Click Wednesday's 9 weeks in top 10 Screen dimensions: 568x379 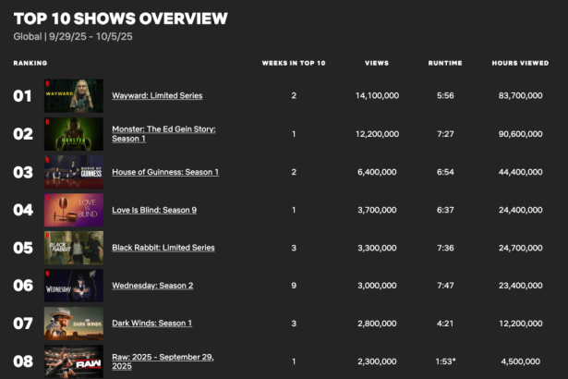pos(294,286)
